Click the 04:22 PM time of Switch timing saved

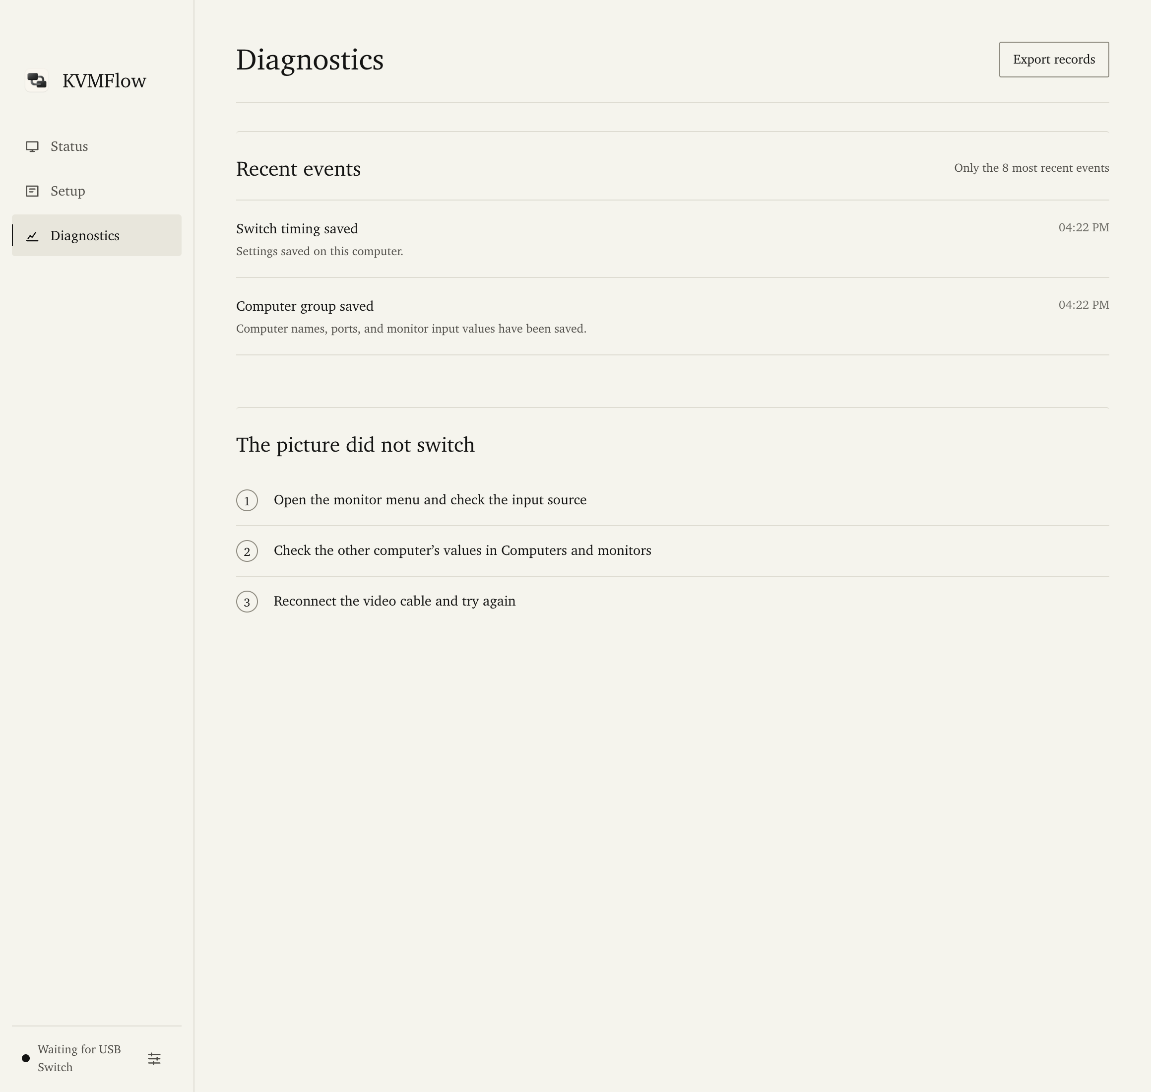(x=1084, y=228)
